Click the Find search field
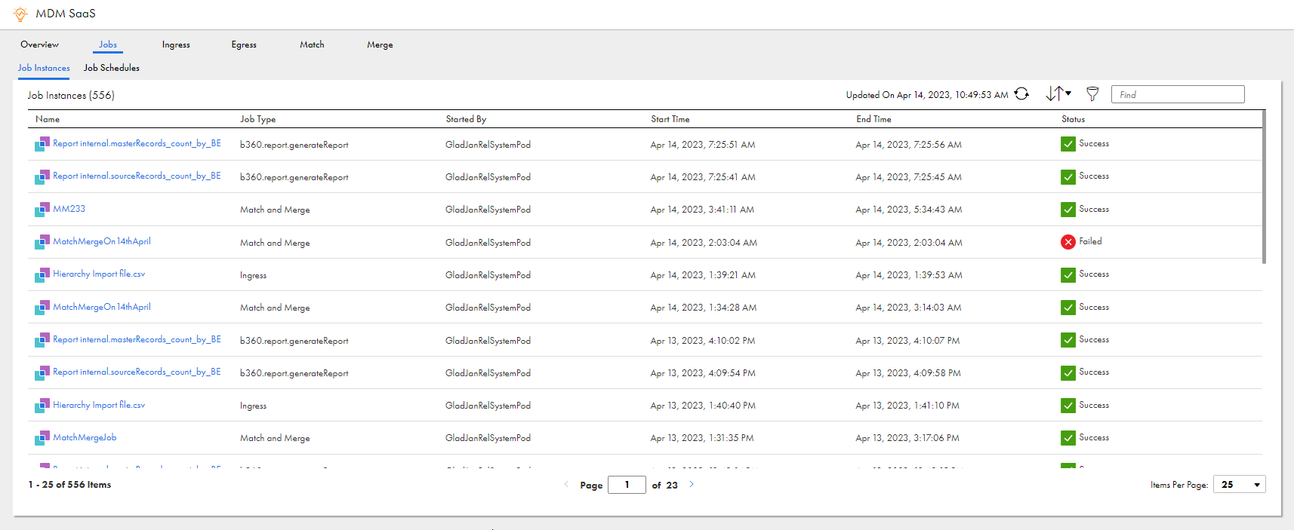 tap(1178, 94)
